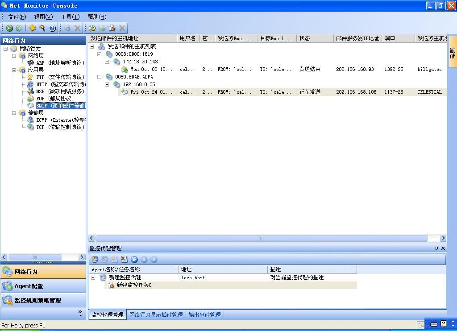Click the Agent名称/任务名称 column header
This screenshot has height=331, width=457.
pyautogui.click(x=133, y=269)
